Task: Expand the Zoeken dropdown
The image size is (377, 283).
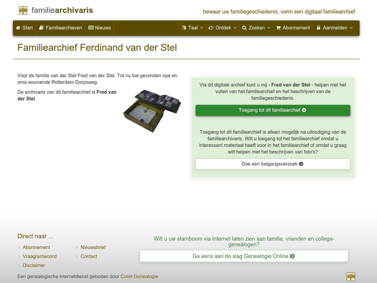Action: click(256, 28)
